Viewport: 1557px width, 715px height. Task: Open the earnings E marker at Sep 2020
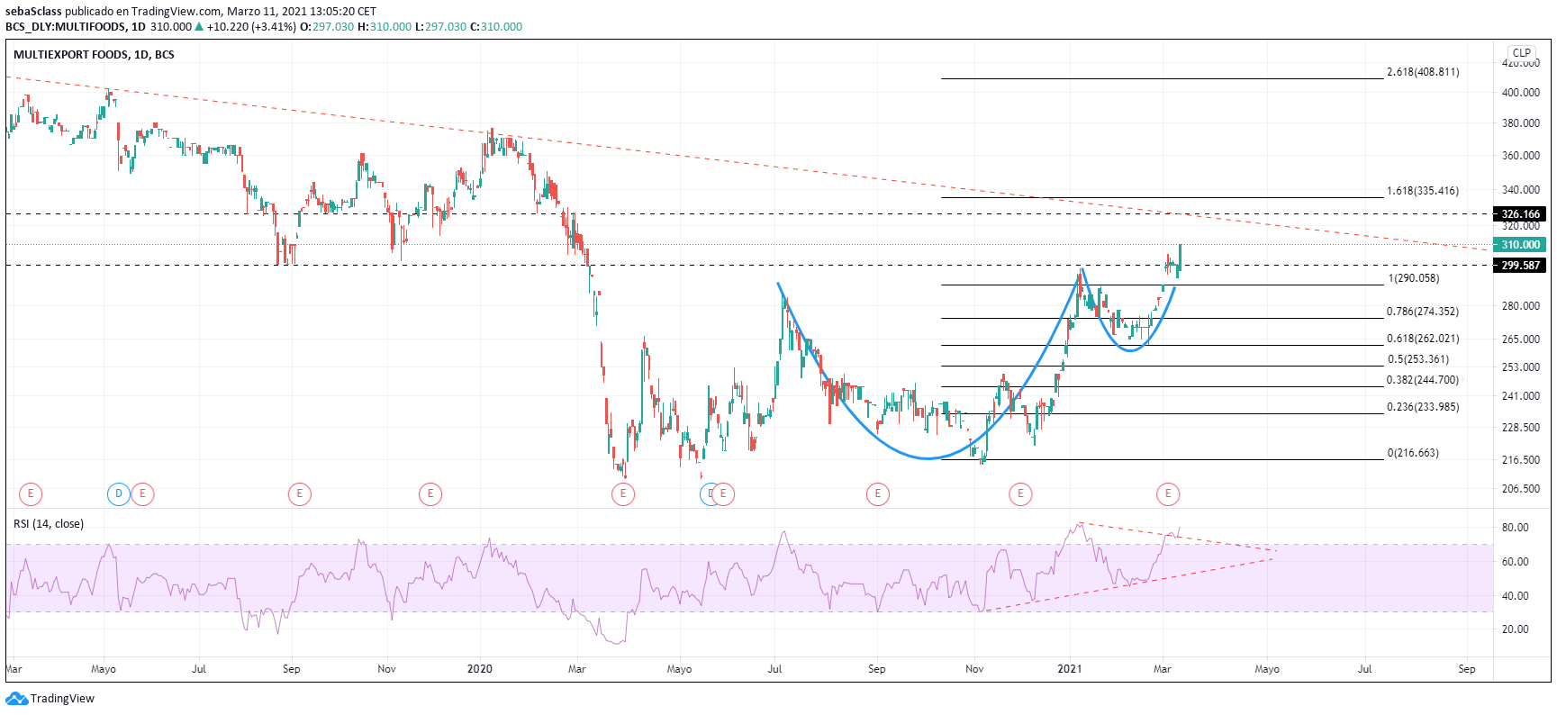tap(877, 493)
